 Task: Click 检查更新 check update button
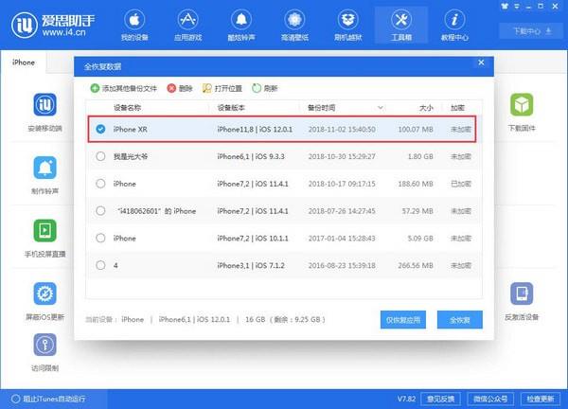click(541, 399)
